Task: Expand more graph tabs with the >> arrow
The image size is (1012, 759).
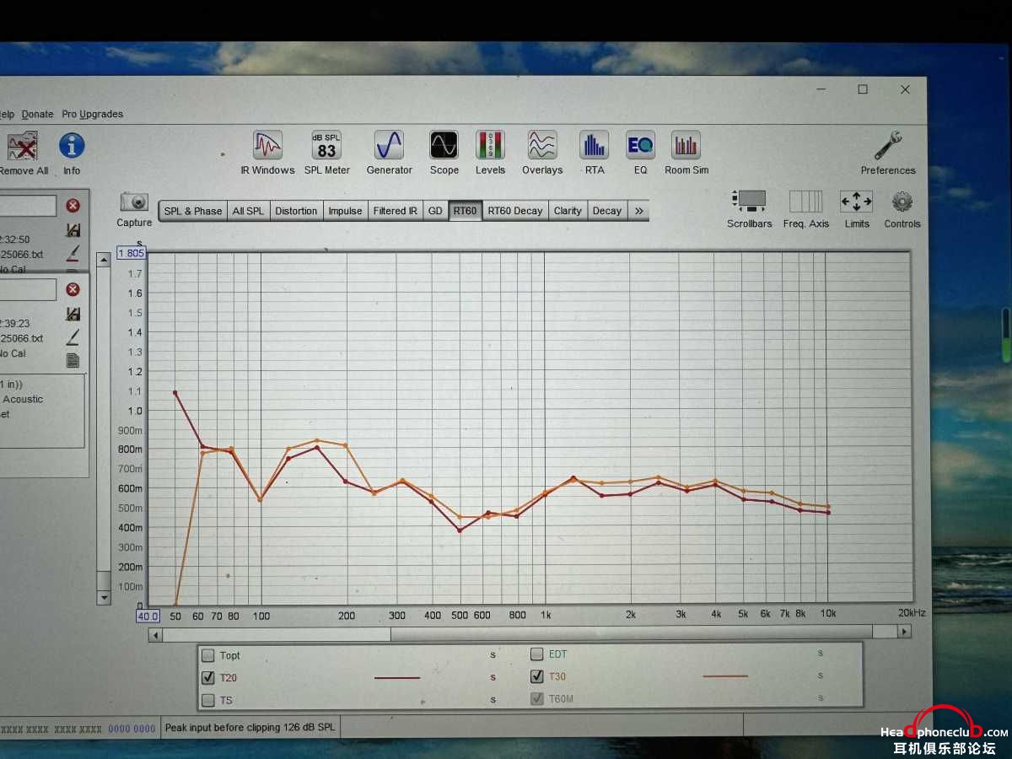Action: pos(638,211)
